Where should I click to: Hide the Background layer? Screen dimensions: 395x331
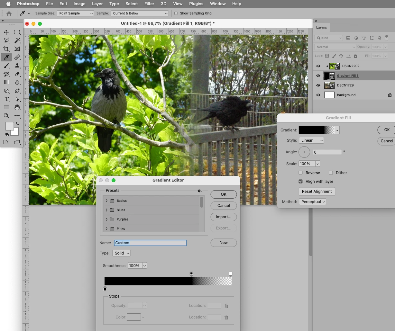pos(318,95)
